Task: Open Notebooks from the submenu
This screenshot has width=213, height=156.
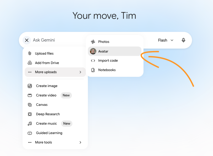Action: tap(115, 70)
